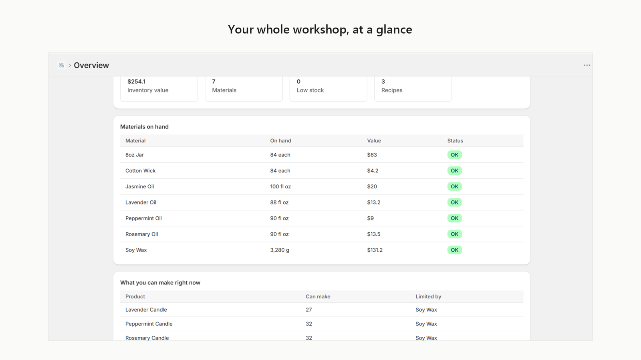This screenshot has width=641, height=360.
Task: Select the Lavender Oil material name
Action: (141, 202)
